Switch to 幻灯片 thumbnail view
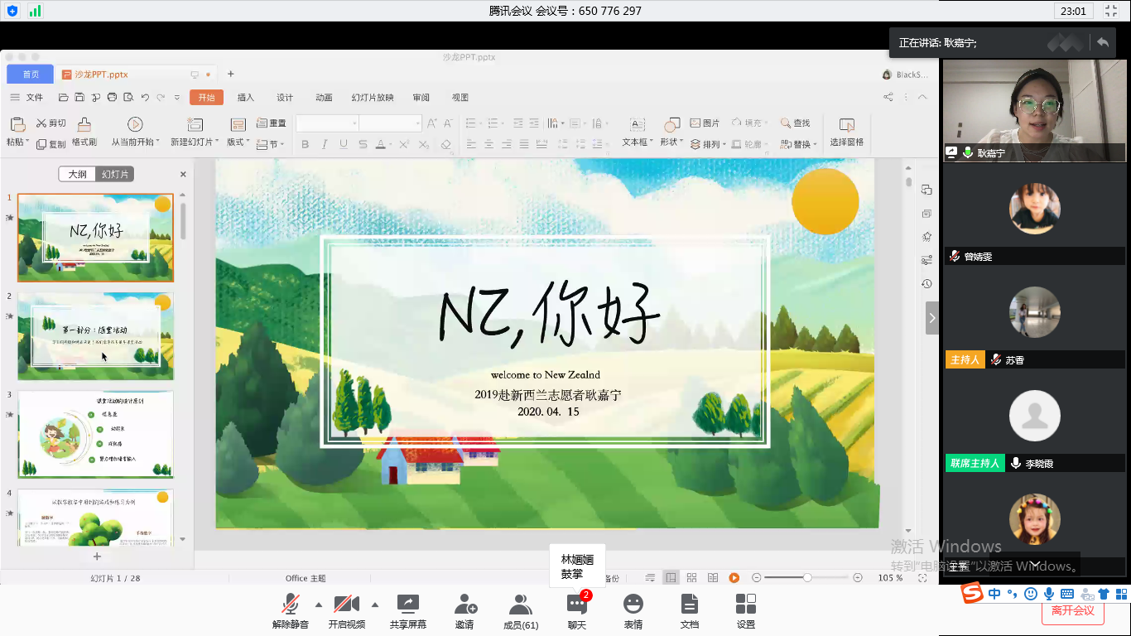 pos(113,174)
